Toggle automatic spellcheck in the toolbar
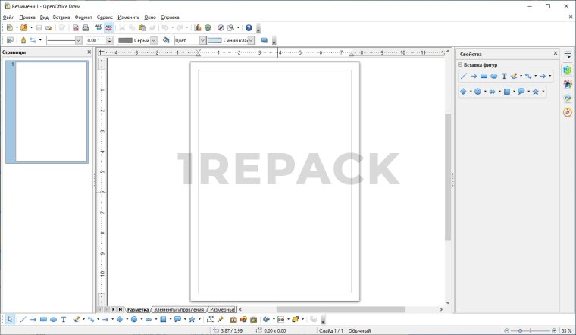Screen dimensions: 576x335 (108, 27)
